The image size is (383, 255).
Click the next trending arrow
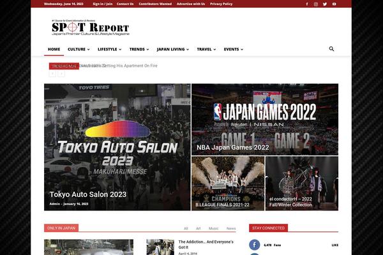point(61,73)
